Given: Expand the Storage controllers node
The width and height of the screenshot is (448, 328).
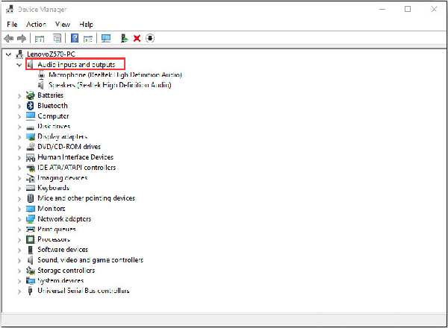Looking at the screenshot, I should (19, 271).
